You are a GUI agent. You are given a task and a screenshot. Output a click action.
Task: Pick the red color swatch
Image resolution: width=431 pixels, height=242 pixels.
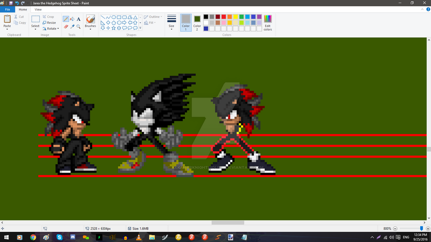coord(224,17)
